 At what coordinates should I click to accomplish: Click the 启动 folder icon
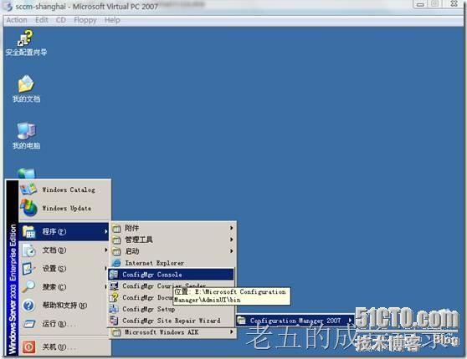(x=116, y=251)
